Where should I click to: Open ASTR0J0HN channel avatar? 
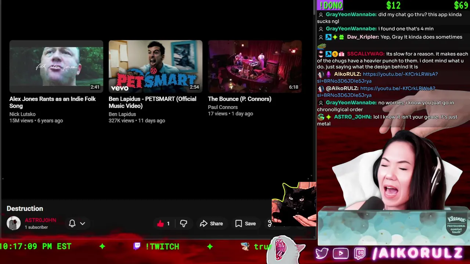coord(14,223)
